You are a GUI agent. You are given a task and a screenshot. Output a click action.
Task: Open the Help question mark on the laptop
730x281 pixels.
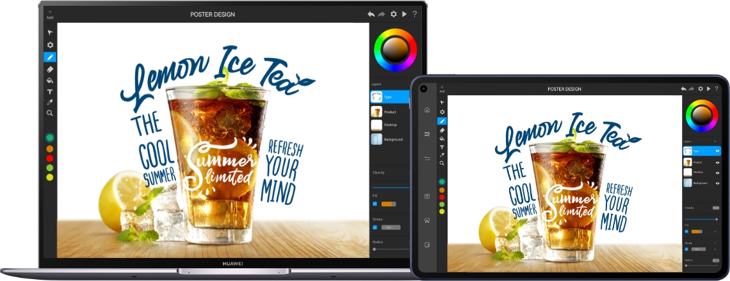tap(414, 14)
